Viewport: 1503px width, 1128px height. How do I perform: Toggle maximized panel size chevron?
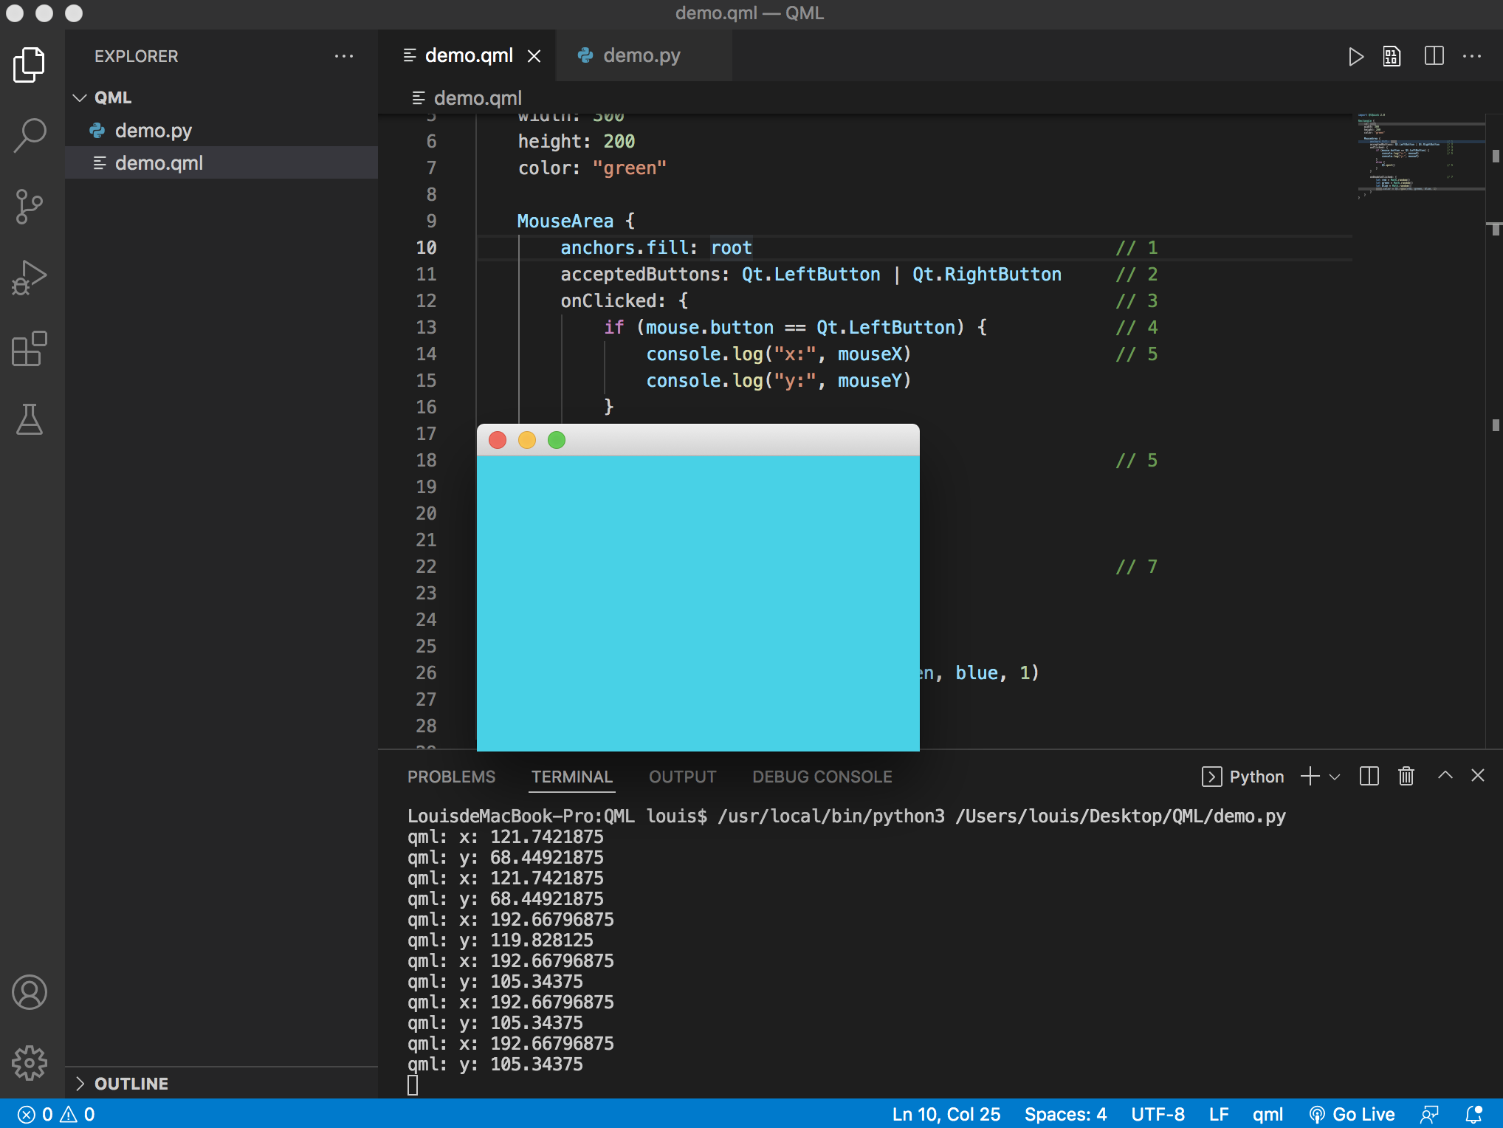[x=1445, y=776]
